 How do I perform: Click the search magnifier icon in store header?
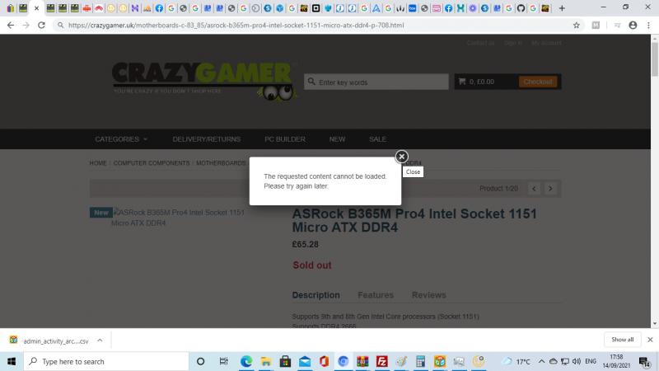coord(311,82)
